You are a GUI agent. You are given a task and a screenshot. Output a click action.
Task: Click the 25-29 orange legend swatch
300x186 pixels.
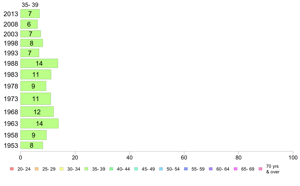click(37, 169)
